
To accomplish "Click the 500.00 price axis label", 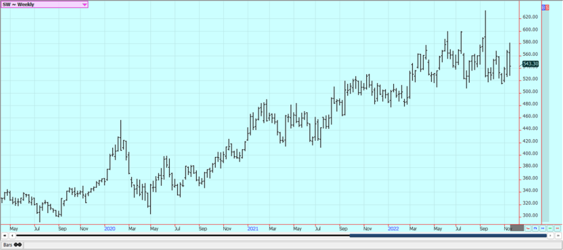I will click(530, 92).
